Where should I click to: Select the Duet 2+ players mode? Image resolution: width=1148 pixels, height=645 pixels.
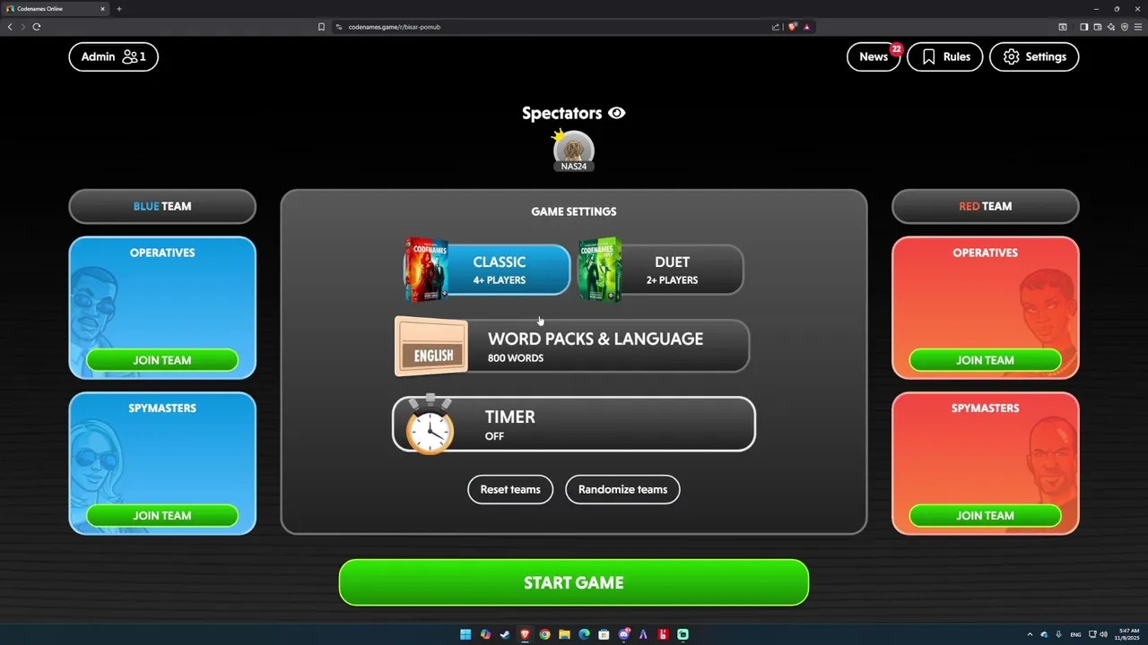point(662,270)
